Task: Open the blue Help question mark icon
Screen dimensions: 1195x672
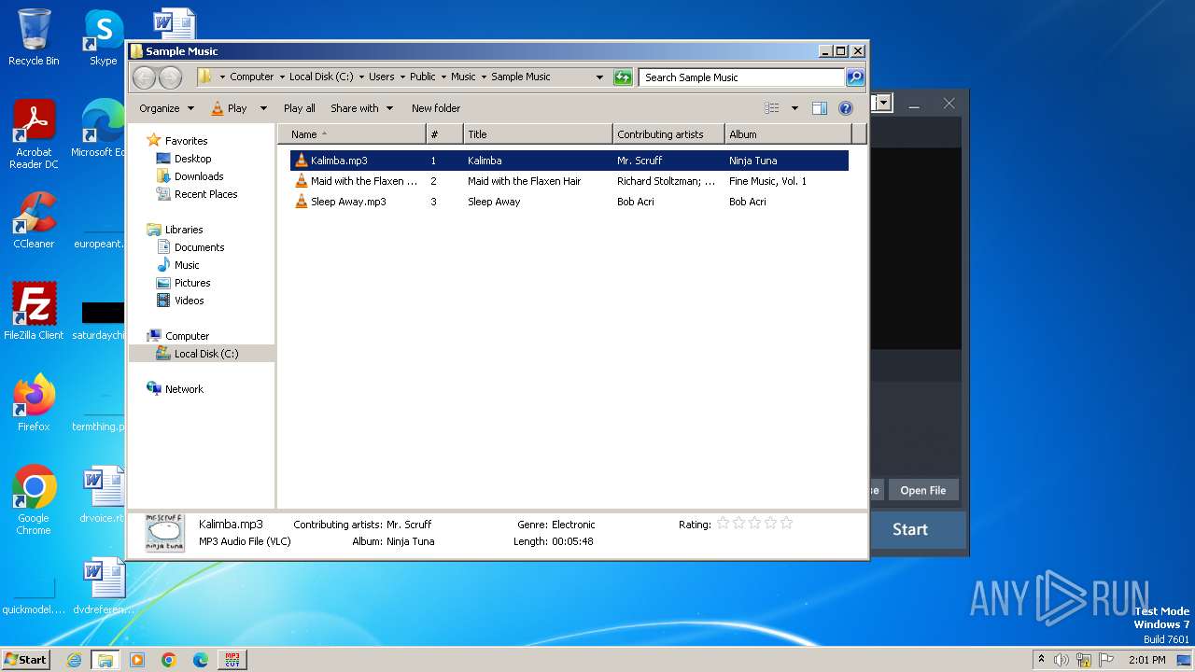Action: pyautogui.click(x=845, y=108)
